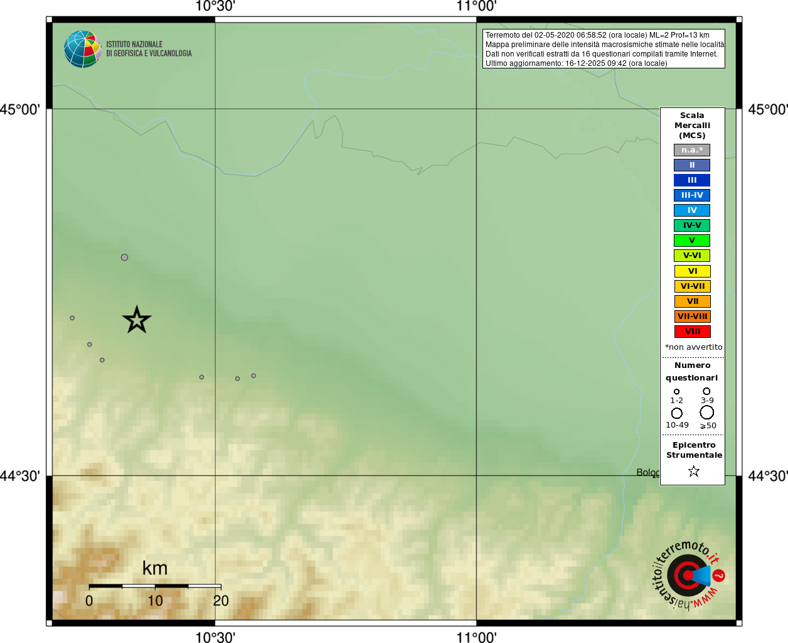This screenshot has width=788, height=643.
Task: Click the Epicentro Strumentale star in legend
Action: pyautogui.click(x=693, y=471)
